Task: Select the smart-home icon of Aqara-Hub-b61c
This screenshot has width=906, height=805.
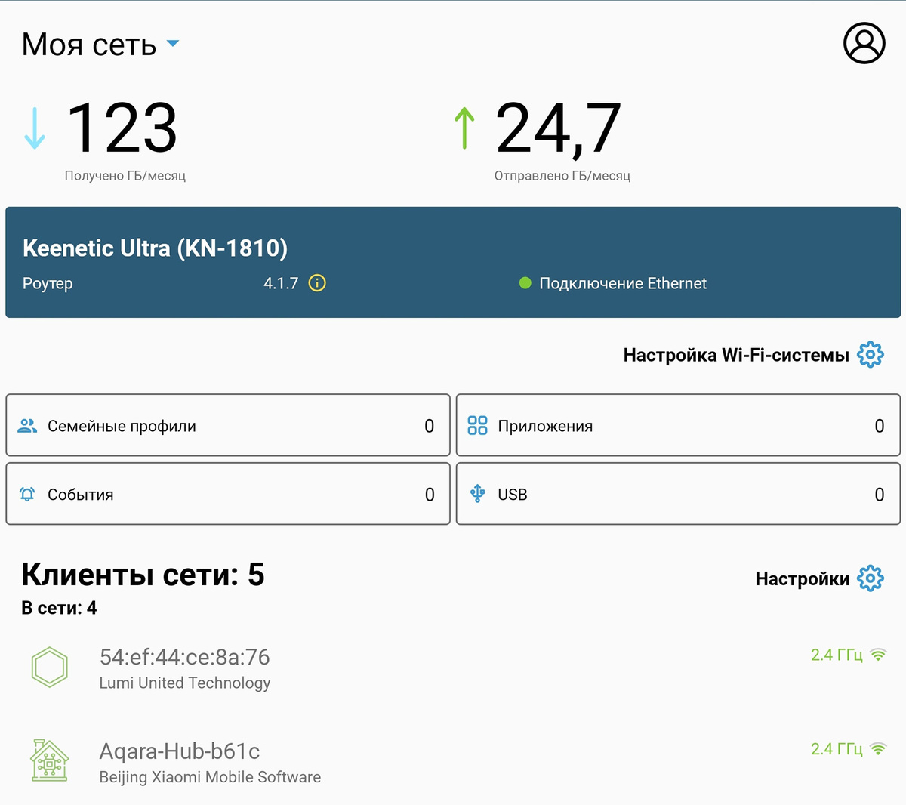Action: 50,760
